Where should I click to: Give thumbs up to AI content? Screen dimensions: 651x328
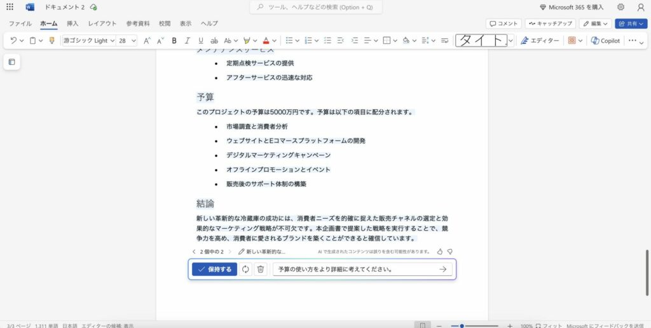(x=440, y=252)
